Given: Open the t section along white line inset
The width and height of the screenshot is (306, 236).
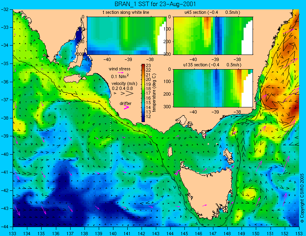Looking at the screenshot, I should click(126, 36).
